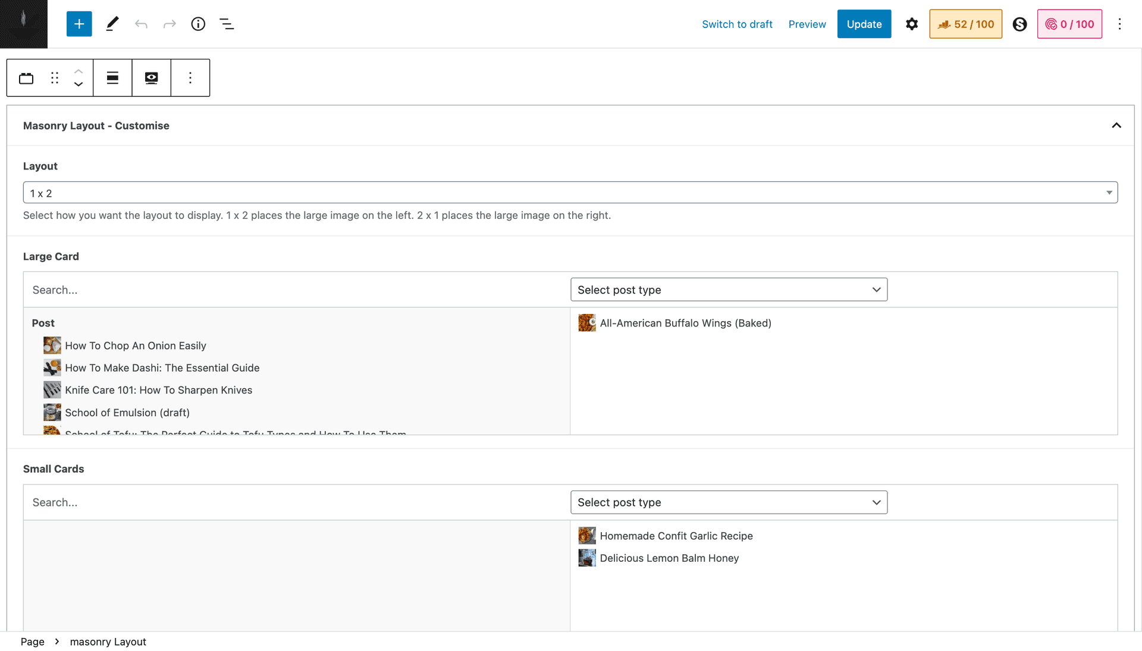The height and width of the screenshot is (651, 1142).
Task: Open the block inserter plus button
Action: pos(79,24)
